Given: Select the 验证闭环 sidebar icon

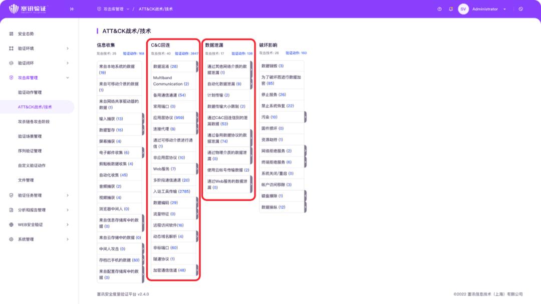Looking at the screenshot, I should (10, 63).
